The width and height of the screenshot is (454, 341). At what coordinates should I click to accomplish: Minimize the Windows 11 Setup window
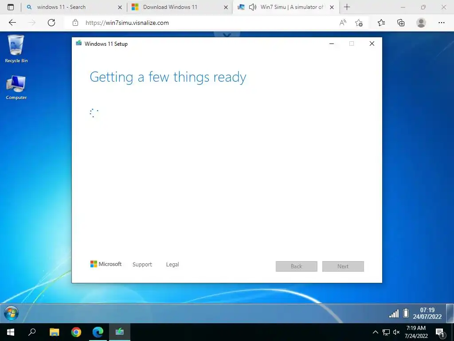pos(332,44)
